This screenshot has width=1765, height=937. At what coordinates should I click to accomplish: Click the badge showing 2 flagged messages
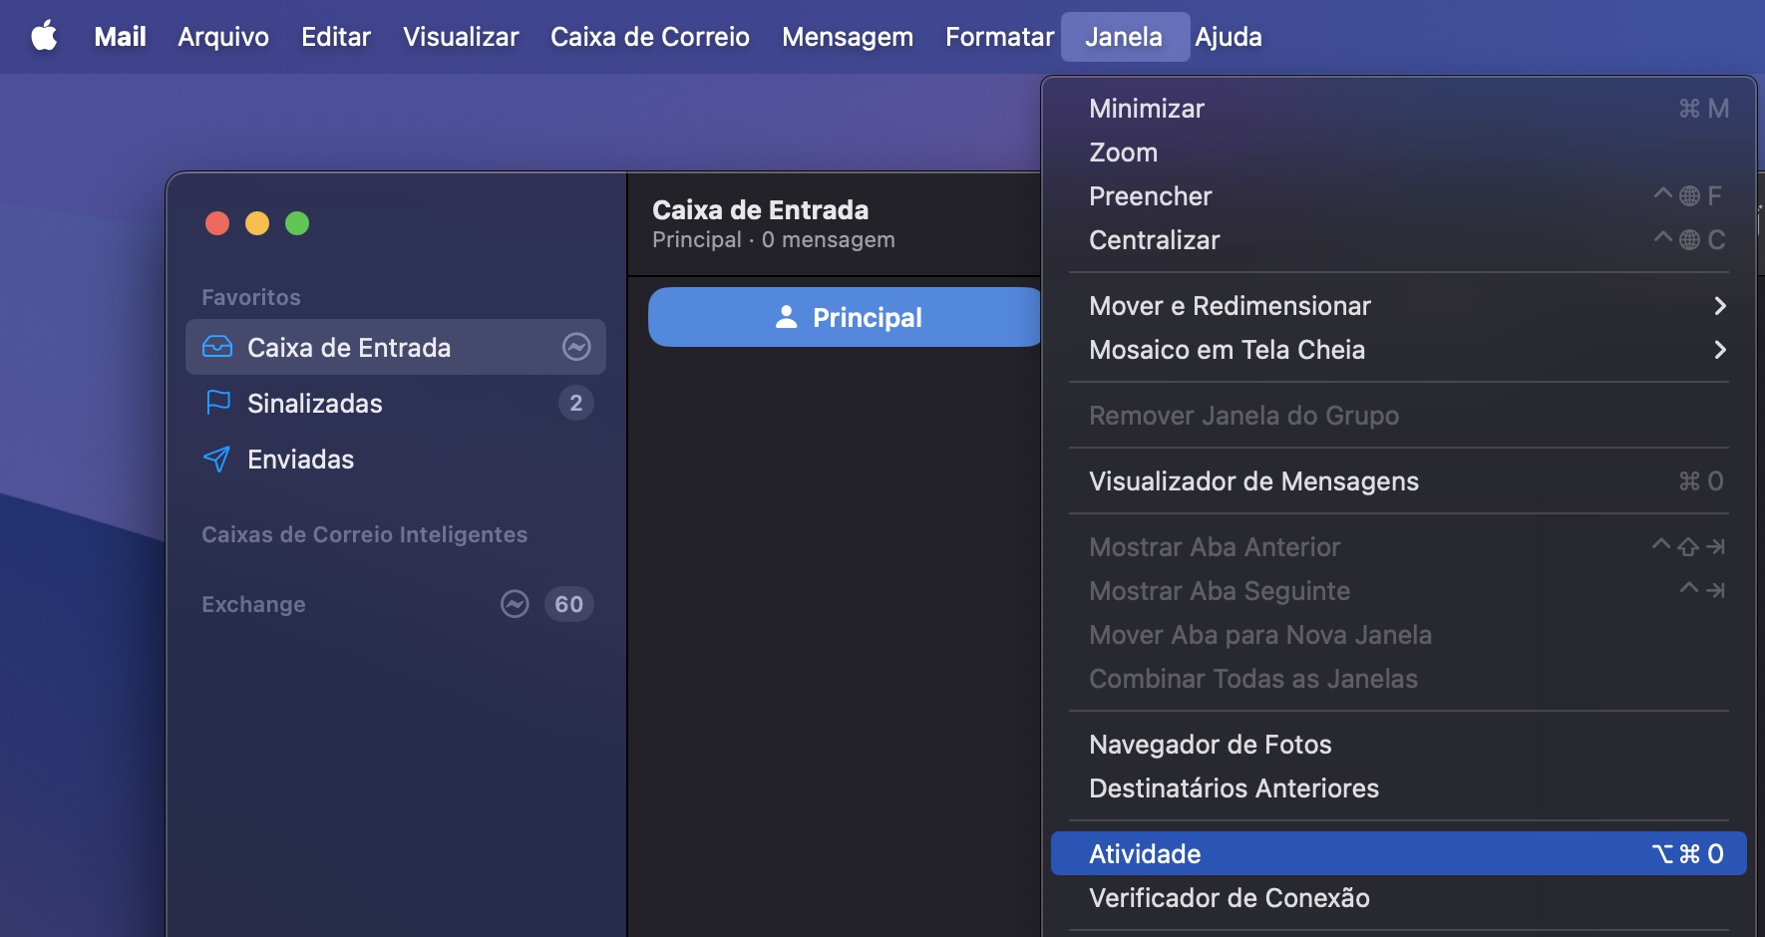[578, 403]
